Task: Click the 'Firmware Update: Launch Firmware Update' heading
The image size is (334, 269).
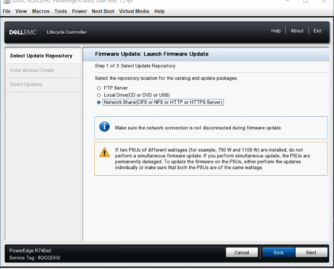Action: (x=152, y=54)
